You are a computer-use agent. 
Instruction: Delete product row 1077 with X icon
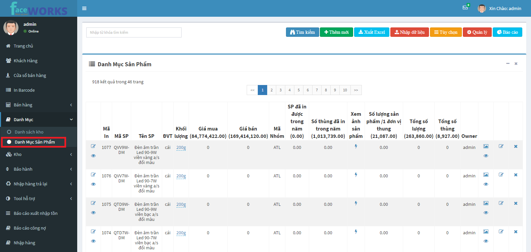[x=516, y=147]
